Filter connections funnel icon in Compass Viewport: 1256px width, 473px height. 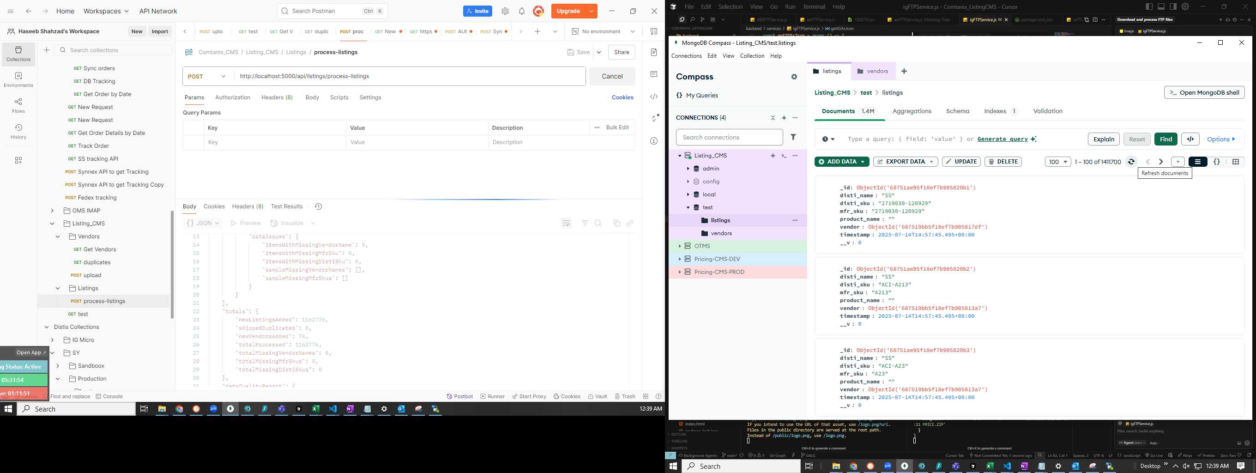(793, 138)
